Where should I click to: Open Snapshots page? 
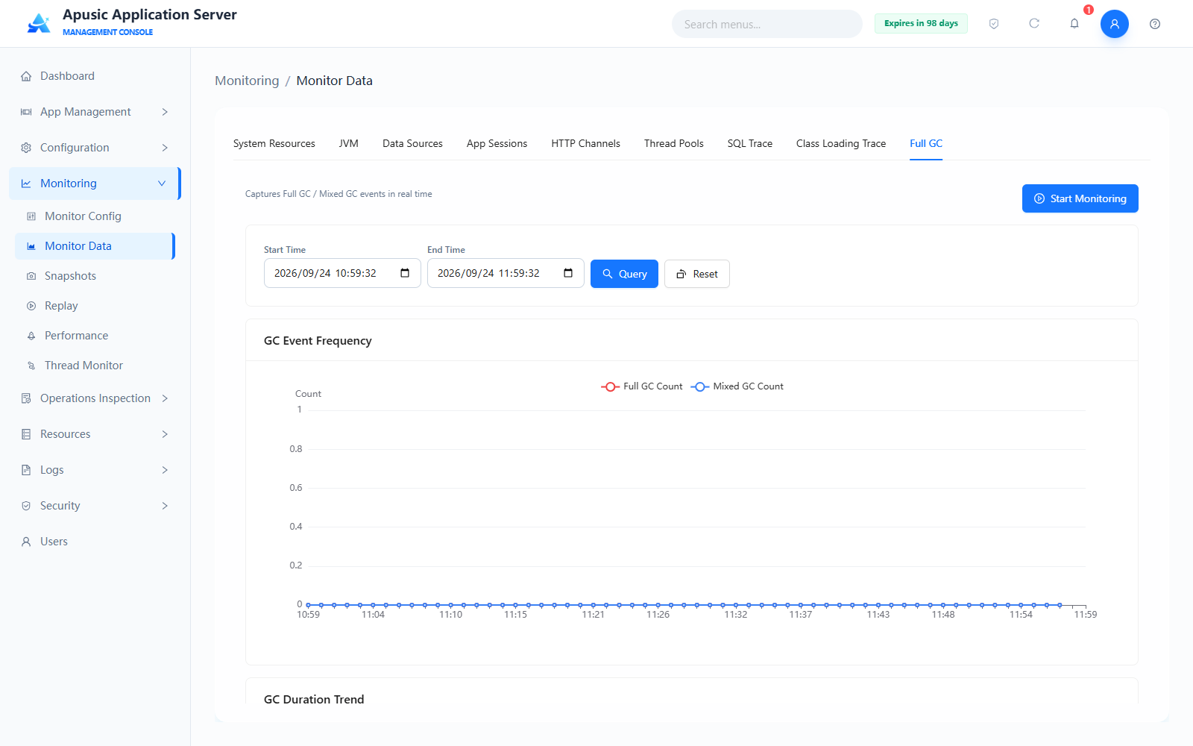[x=95, y=276]
